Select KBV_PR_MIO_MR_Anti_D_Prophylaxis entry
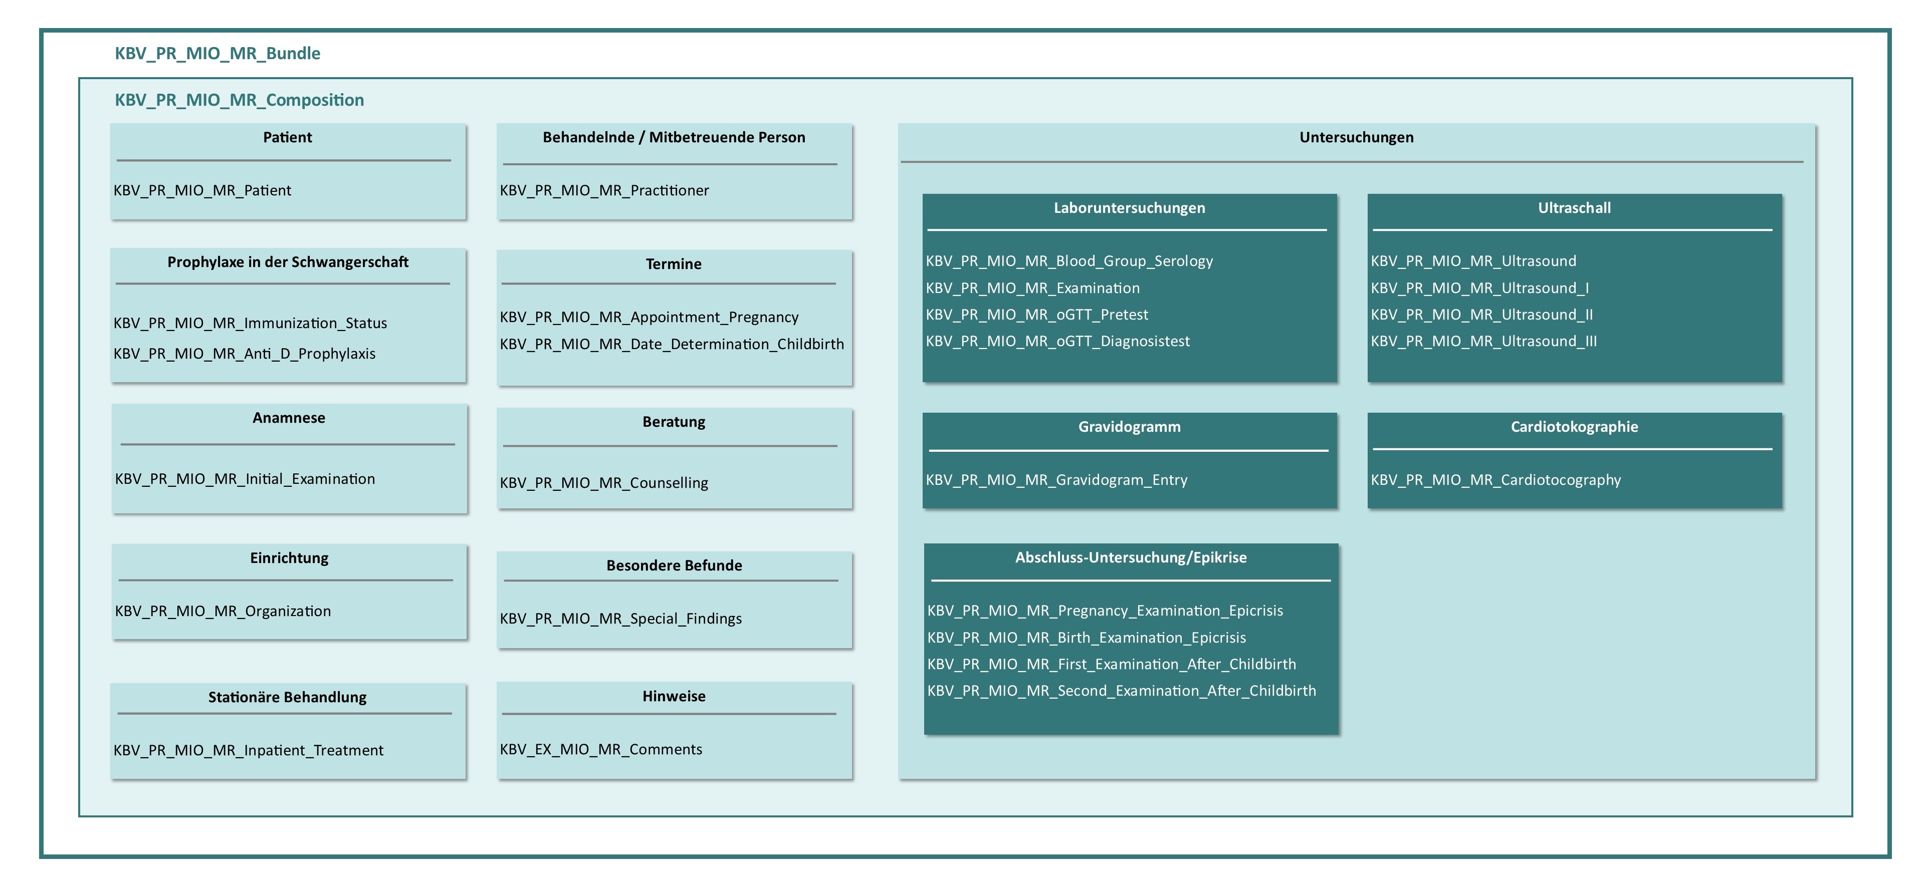 click(244, 354)
